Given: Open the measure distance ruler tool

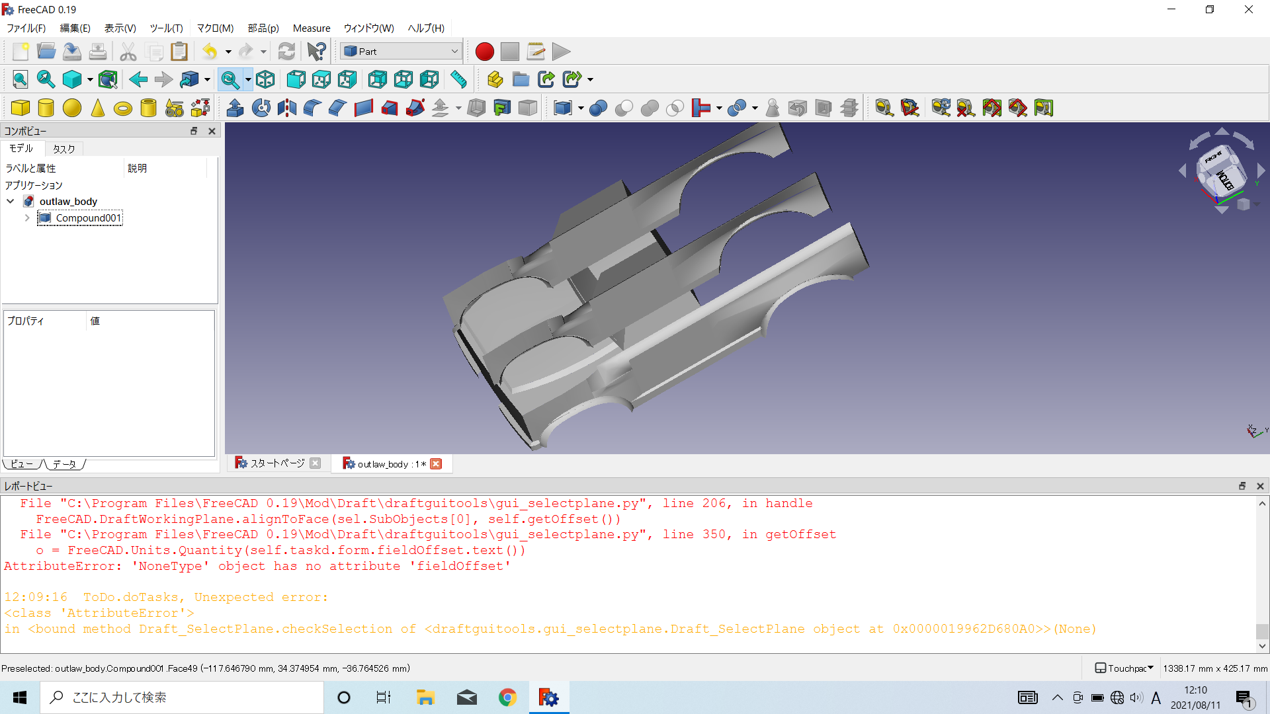Looking at the screenshot, I should point(458,79).
